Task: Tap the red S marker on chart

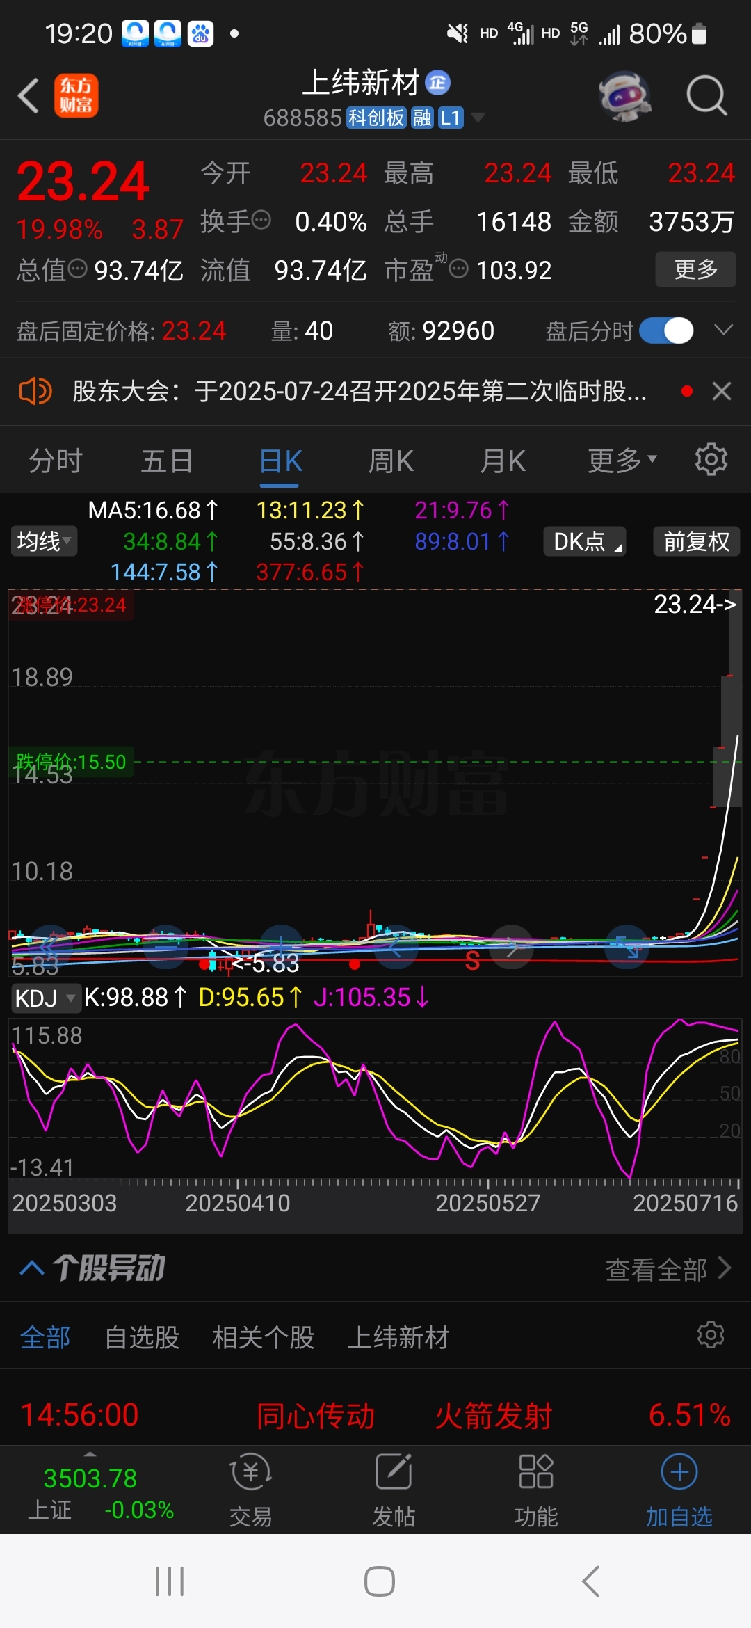Action: click(x=473, y=961)
